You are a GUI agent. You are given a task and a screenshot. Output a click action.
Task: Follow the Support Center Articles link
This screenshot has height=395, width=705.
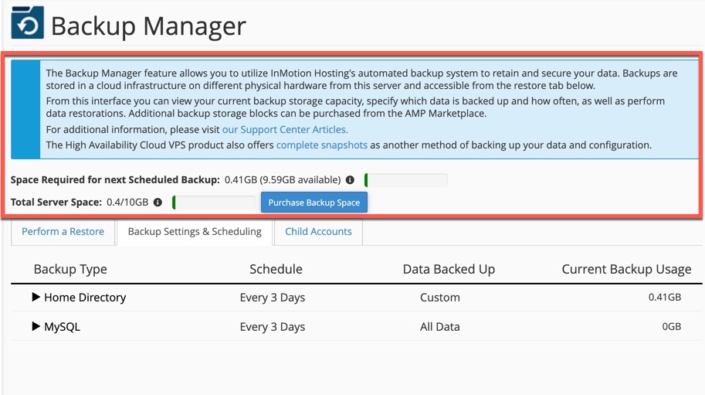click(285, 130)
